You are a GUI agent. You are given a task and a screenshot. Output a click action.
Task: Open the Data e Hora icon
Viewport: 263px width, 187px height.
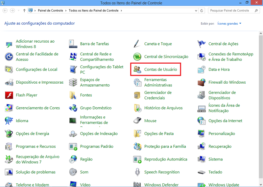202,70
